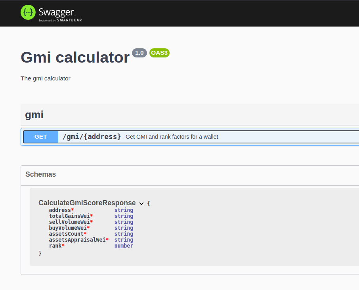Click the string type of address
Screen dimensions: 359x290
pos(124,210)
